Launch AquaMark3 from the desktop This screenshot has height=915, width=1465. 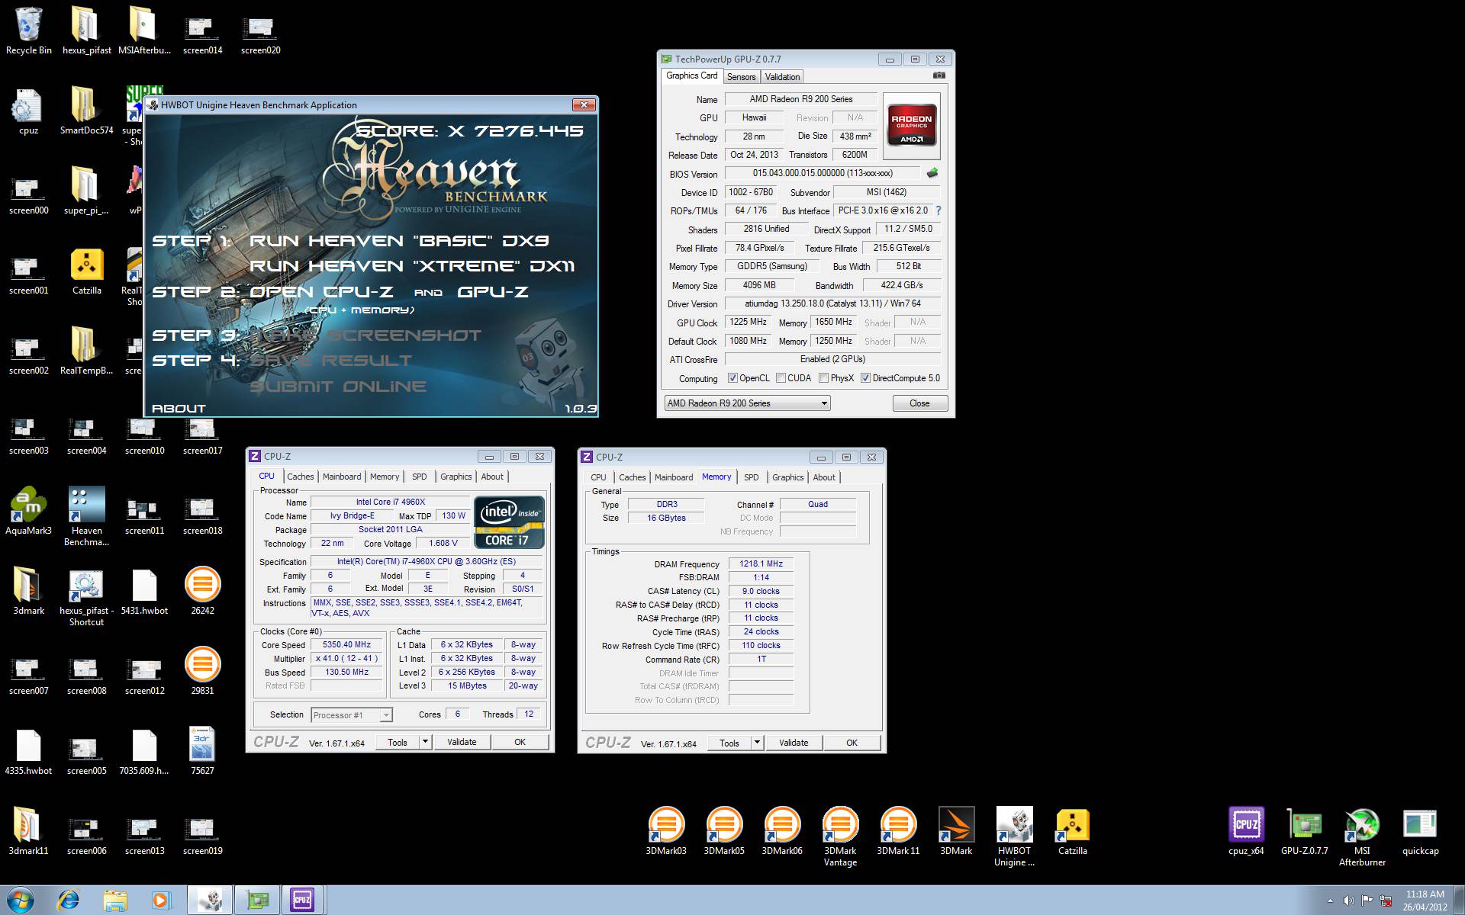point(29,511)
